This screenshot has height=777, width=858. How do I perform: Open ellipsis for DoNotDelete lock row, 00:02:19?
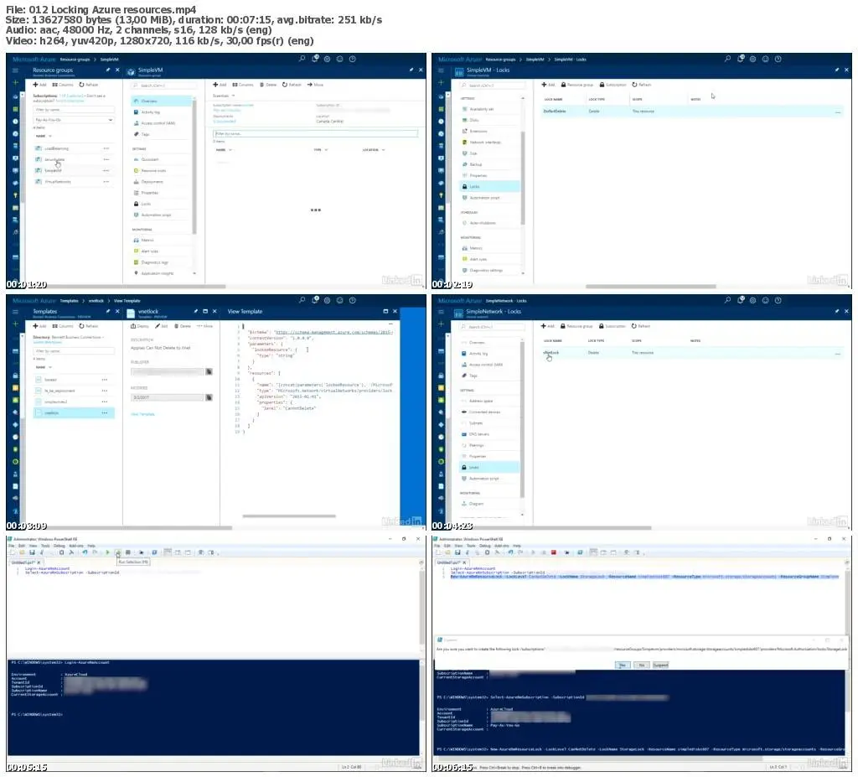(838, 111)
